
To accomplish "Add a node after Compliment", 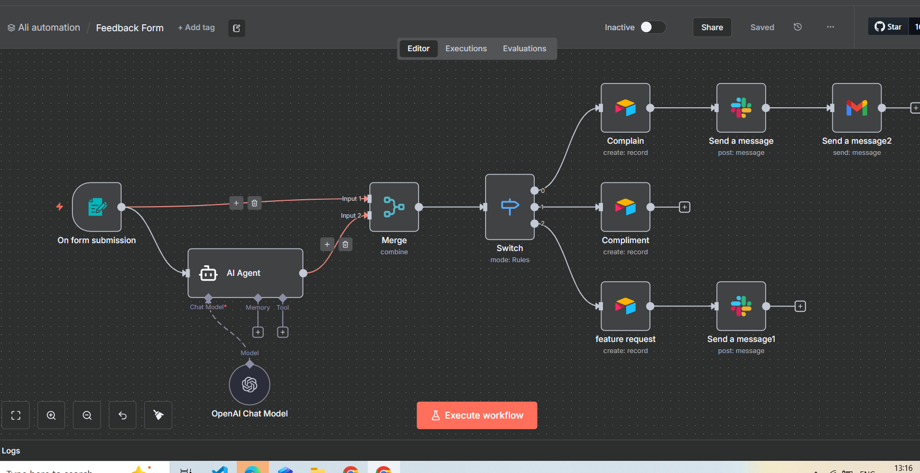I will click(x=684, y=207).
